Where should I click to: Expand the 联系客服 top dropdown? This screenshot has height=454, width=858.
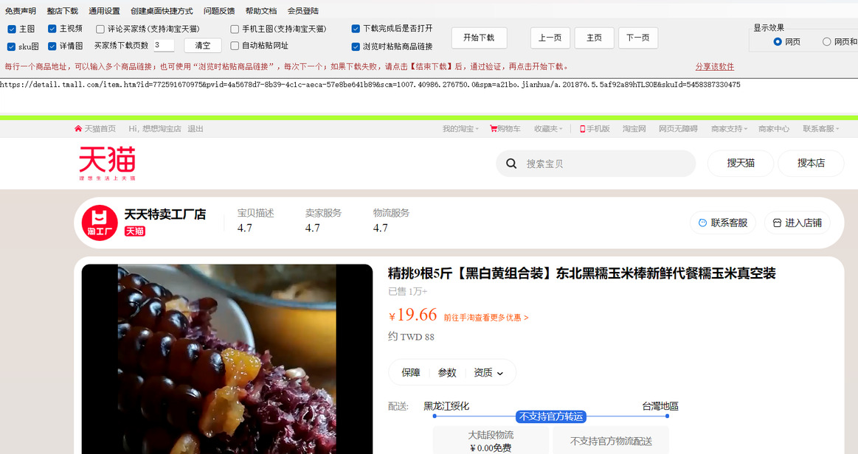point(821,129)
